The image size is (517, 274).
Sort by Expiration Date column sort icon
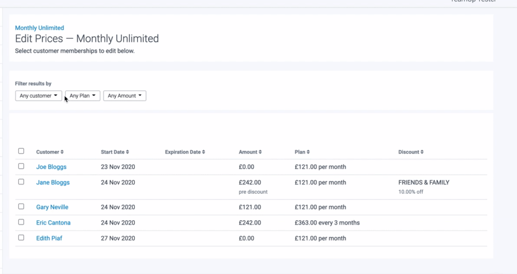(x=203, y=152)
